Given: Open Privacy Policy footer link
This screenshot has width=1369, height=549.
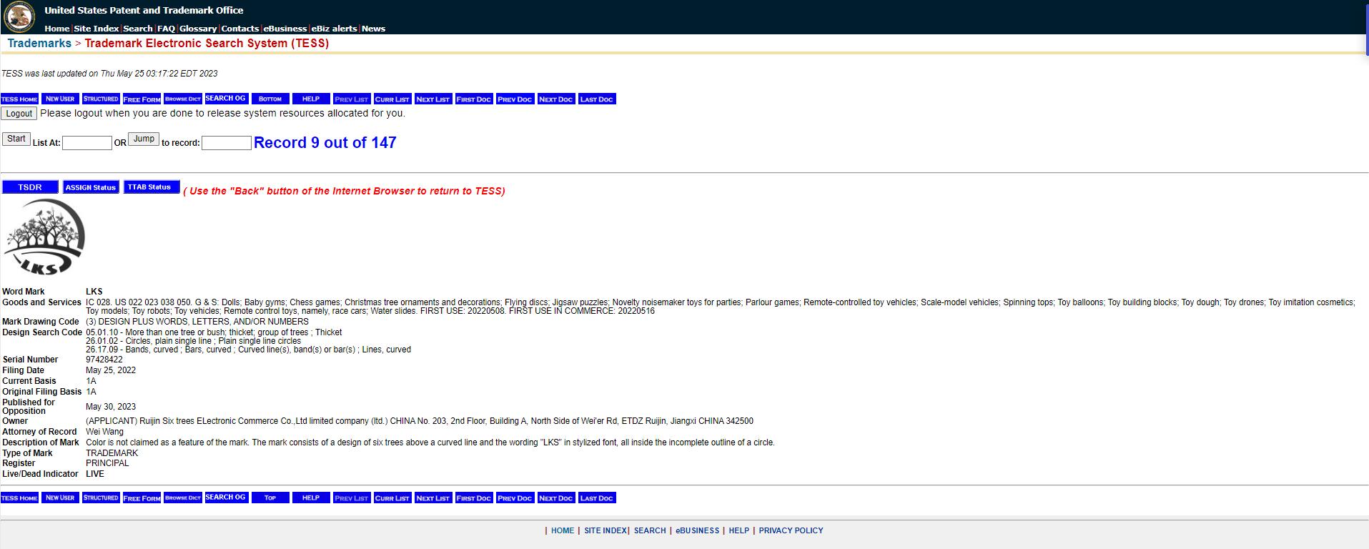Looking at the screenshot, I should pyautogui.click(x=791, y=530).
